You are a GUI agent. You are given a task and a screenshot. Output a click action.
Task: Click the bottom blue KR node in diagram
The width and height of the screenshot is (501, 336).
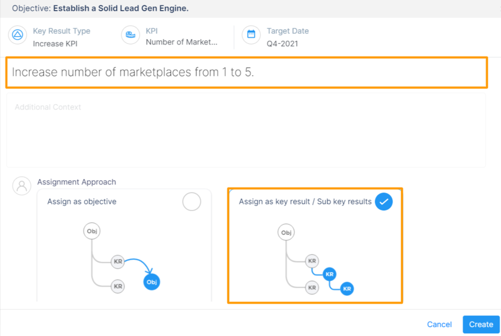(x=347, y=289)
